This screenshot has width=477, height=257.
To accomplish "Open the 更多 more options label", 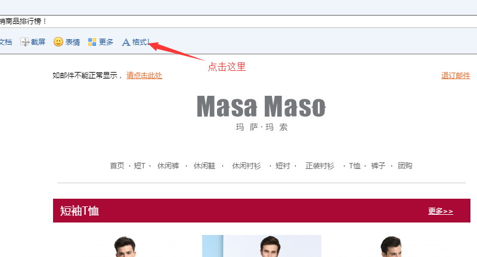I will pyautogui.click(x=106, y=42).
